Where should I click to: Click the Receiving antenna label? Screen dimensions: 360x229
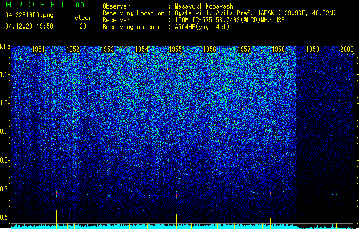point(132,27)
